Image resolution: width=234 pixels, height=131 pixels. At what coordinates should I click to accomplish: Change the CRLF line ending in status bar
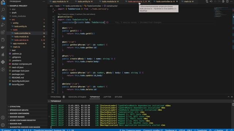(189, 130)
